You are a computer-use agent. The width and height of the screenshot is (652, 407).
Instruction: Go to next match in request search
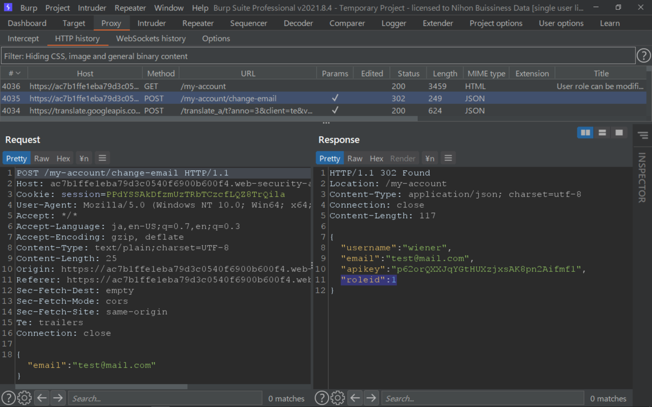[x=58, y=398]
